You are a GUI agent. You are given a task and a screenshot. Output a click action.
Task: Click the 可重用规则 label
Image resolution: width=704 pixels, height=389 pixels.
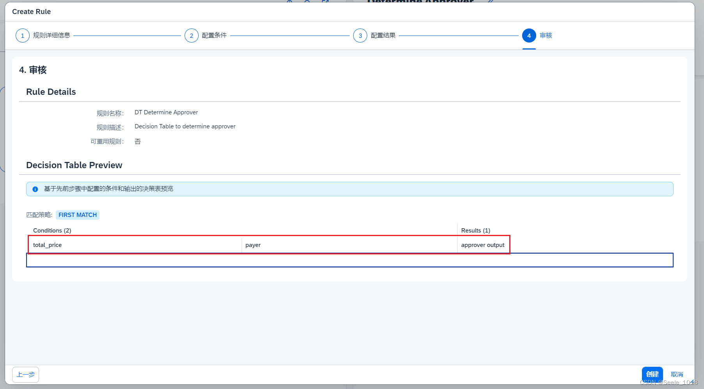point(107,142)
